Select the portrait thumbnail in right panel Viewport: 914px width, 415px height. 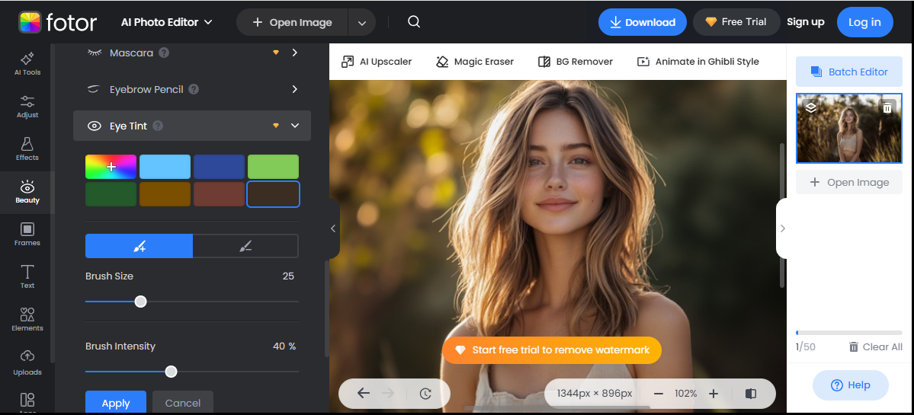pos(848,128)
